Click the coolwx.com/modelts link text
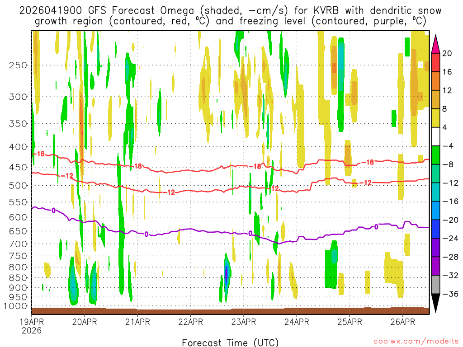 tap(416, 342)
